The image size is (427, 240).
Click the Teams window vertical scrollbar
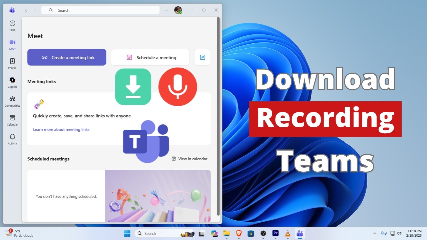[218, 117]
